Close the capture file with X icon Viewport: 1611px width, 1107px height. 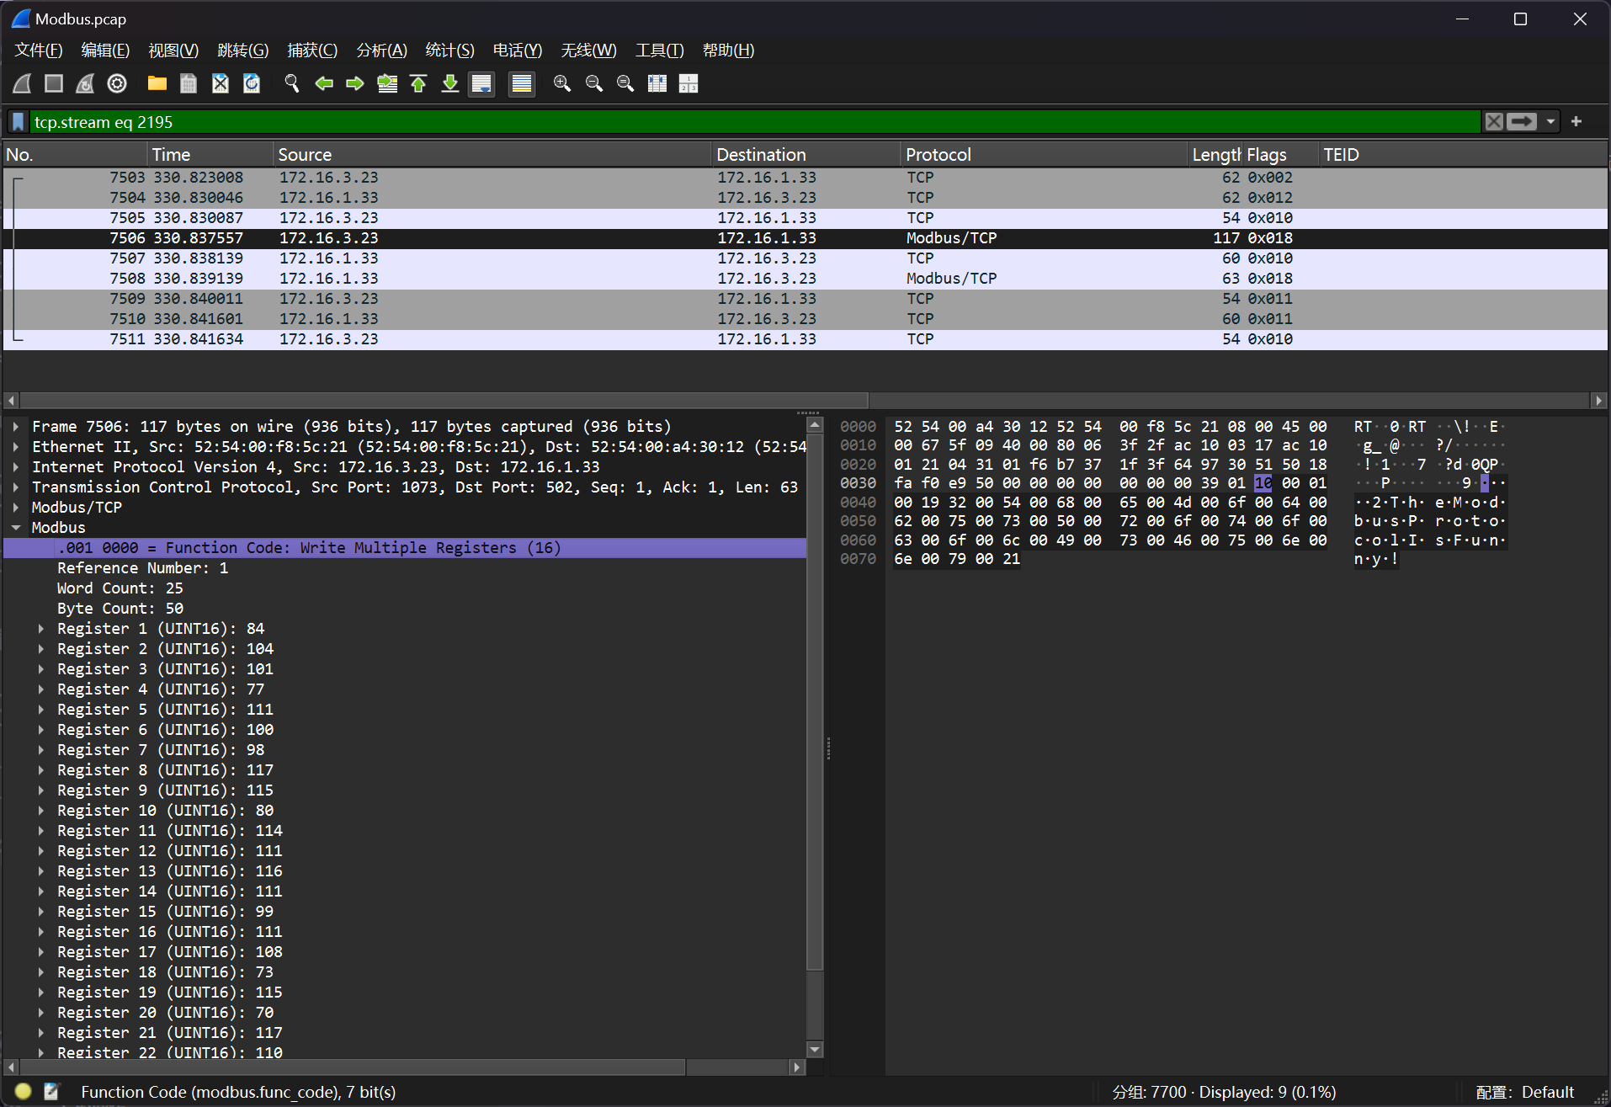[x=221, y=83]
